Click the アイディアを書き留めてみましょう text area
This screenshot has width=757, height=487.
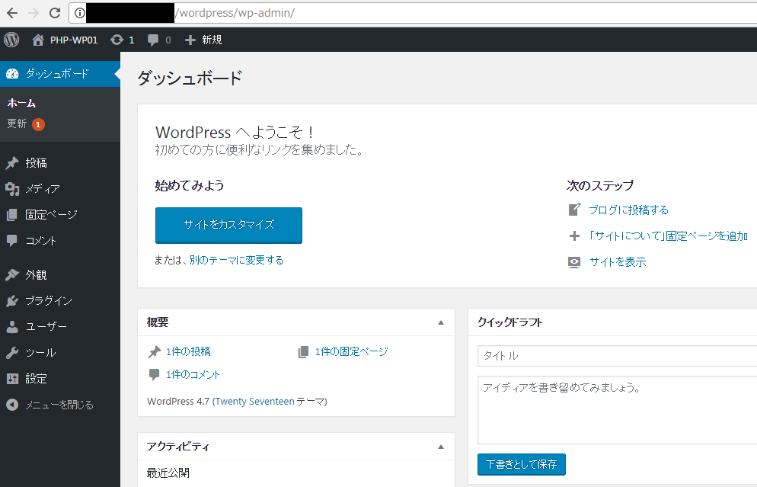(x=617, y=410)
